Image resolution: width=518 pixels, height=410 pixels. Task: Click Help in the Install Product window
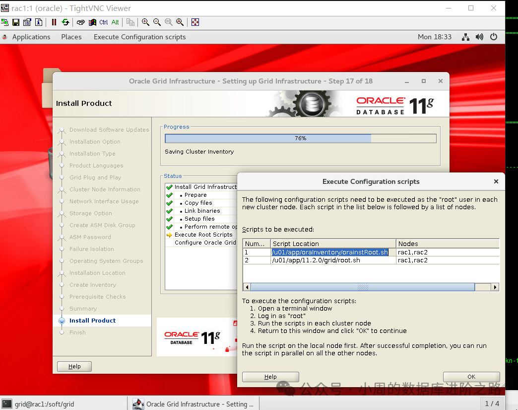pyautogui.click(x=74, y=366)
